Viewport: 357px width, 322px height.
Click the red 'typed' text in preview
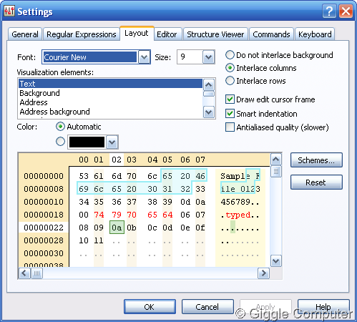pyautogui.click(x=238, y=215)
